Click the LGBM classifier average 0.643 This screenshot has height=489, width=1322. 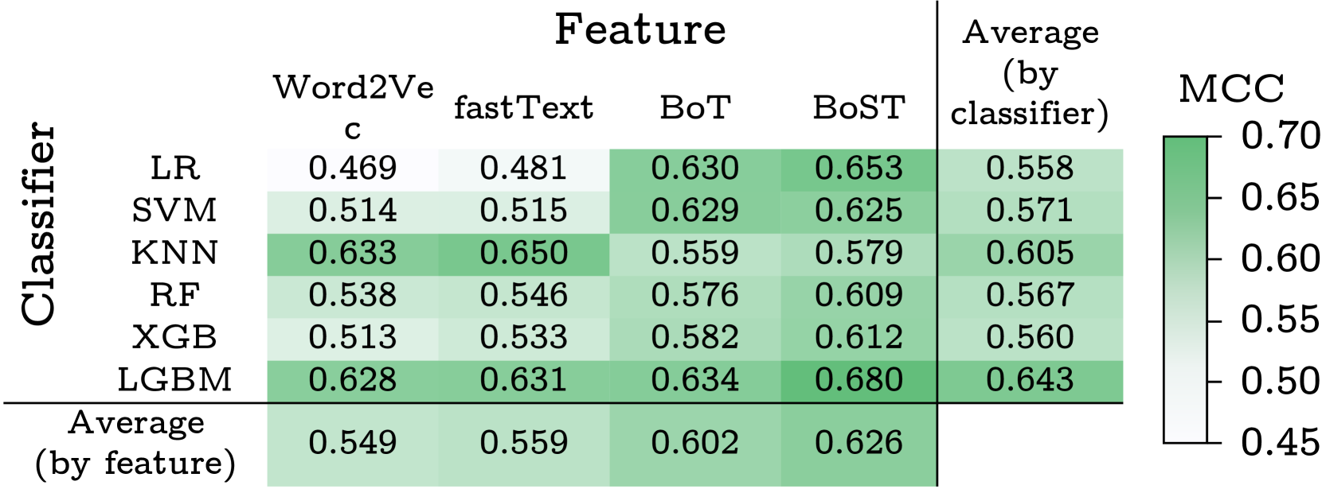tap(1030, 380)
